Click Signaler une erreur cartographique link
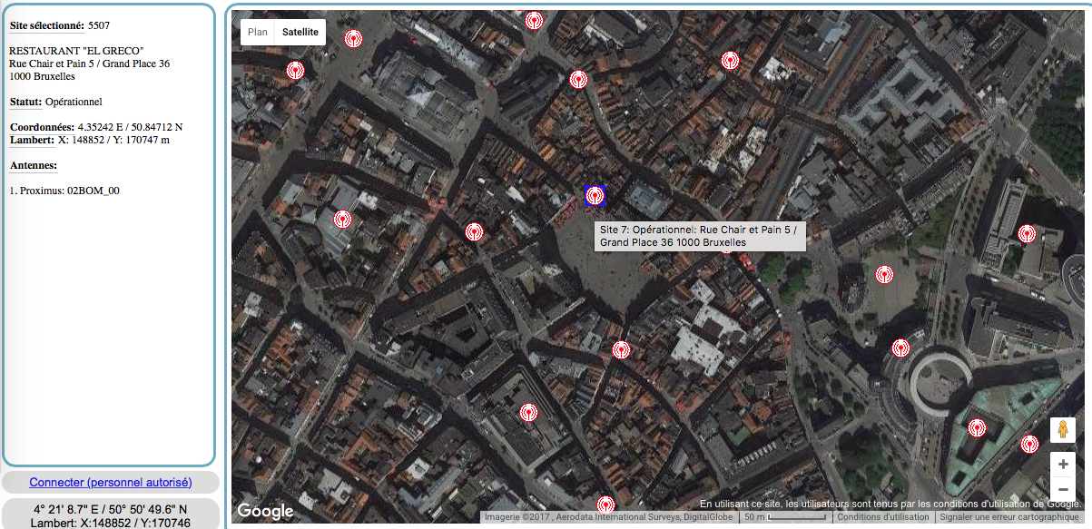This screenshot has height=529, width=1092. click(1008, 517)
